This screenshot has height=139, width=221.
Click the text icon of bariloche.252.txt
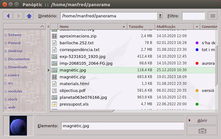point(54,43)
